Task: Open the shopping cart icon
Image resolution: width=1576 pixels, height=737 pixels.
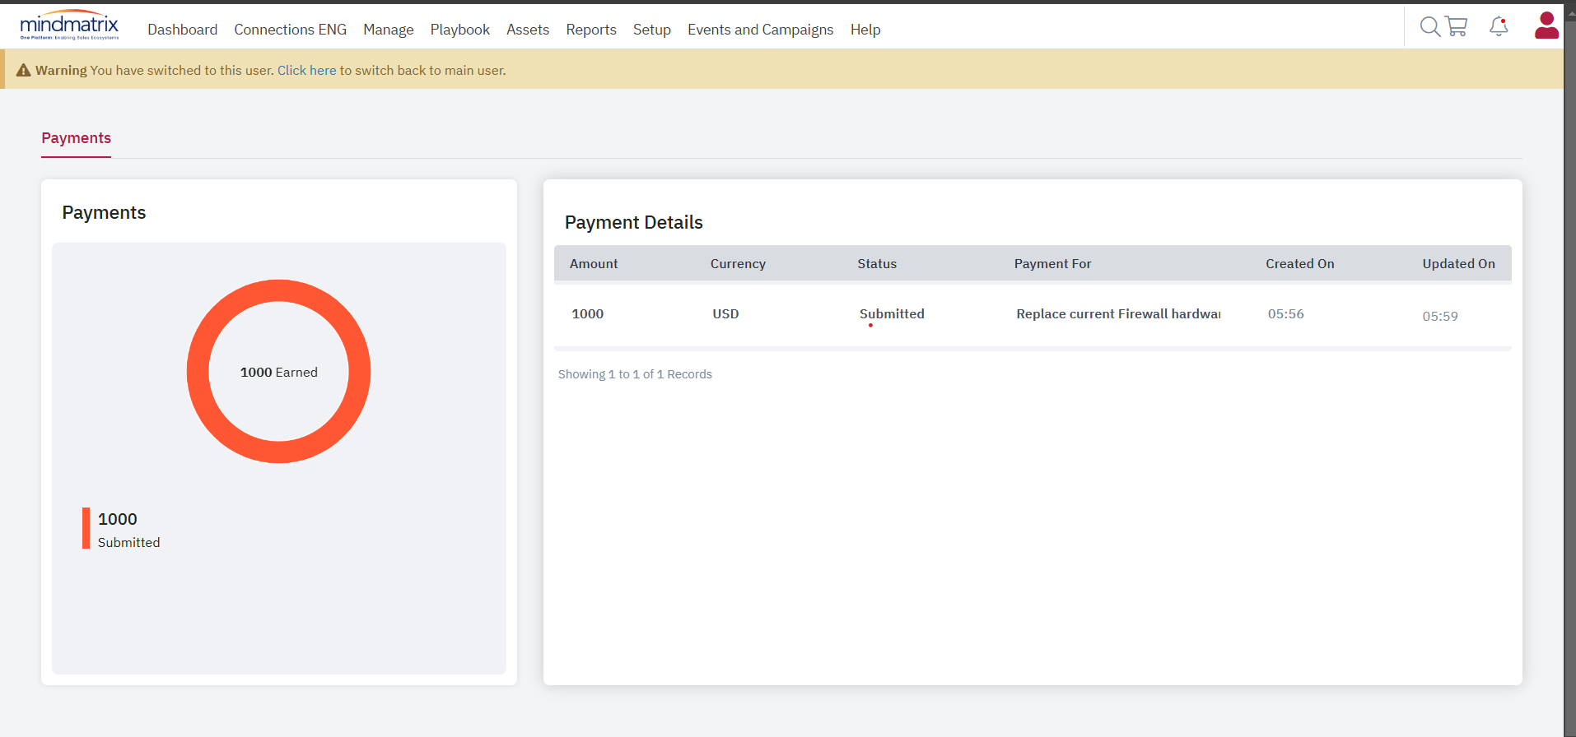Action: click(x=1457, y=27)
